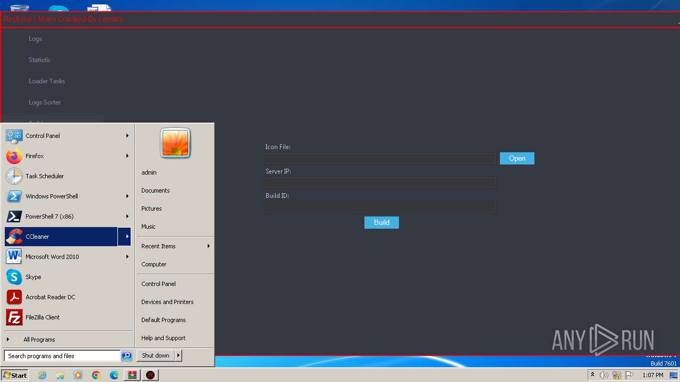680x382 pixels.
Task: Focus the Icon File input field
Action: (380, 158)
